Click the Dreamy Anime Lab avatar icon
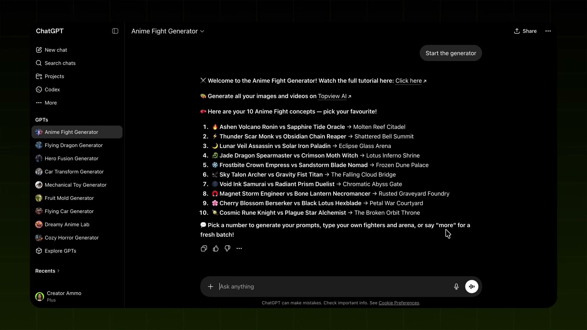This screenshot has width=587, height=330. [39, 224]
